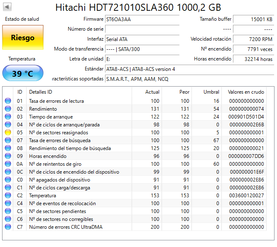
Task: Select the Actual value 200 in row C7
Action: point(155,227)
